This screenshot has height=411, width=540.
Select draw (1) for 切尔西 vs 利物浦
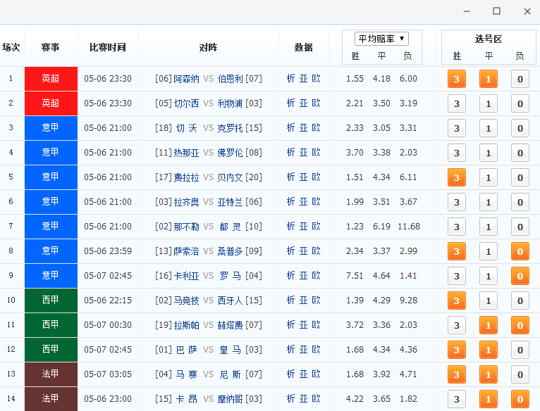pos(489,103)
